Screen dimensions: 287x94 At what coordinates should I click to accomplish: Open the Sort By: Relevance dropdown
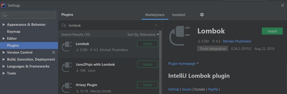143,35
